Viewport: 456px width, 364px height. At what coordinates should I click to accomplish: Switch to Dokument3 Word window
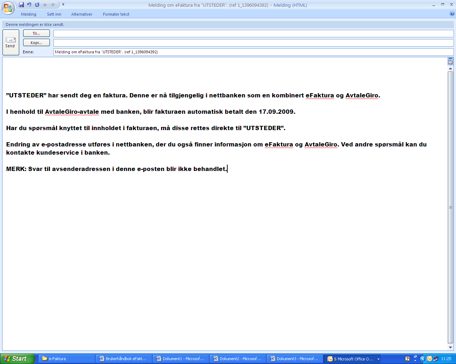[x=295, y=359]
